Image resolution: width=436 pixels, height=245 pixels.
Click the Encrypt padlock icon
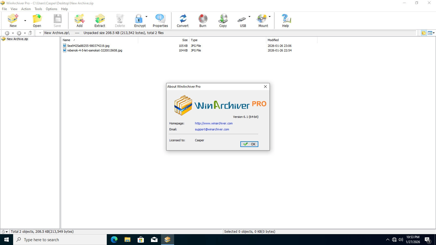pos(139,19)
